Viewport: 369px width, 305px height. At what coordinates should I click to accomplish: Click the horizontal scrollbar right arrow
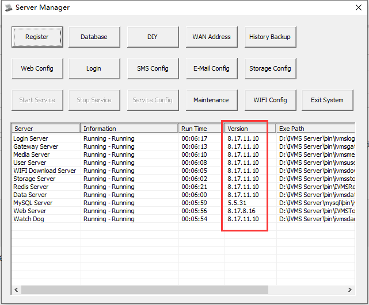pyautogui.click(x=350, y=289)
